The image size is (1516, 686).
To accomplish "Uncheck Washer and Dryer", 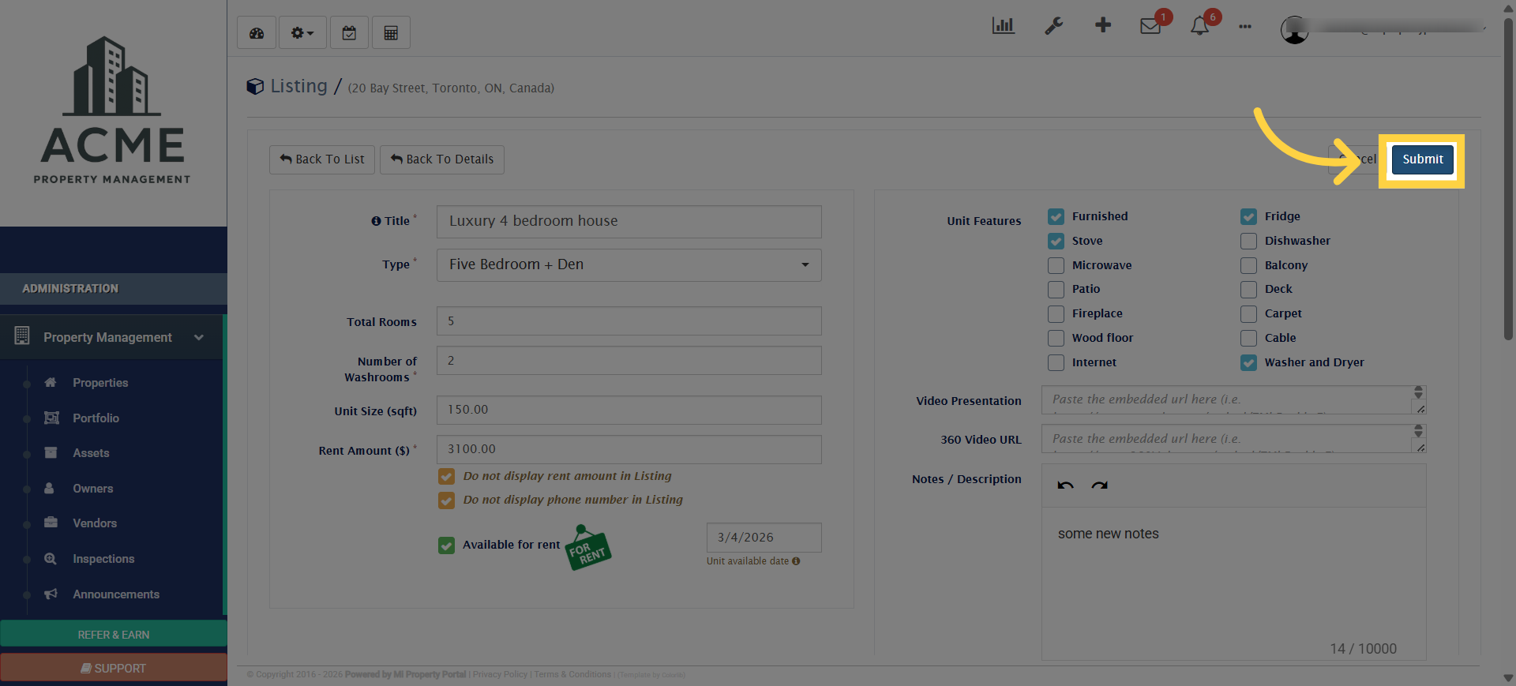I will click(x=1248, y=362).
